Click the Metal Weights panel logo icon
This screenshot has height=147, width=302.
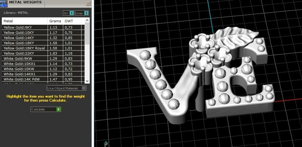(x=3, y=3)
